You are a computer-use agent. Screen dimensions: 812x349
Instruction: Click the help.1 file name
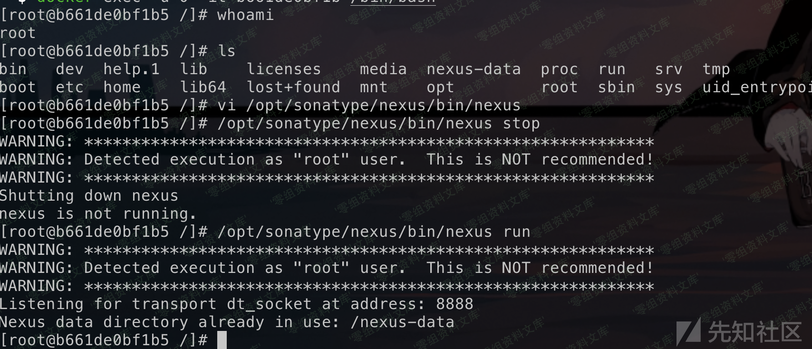[x=132, y=69]
